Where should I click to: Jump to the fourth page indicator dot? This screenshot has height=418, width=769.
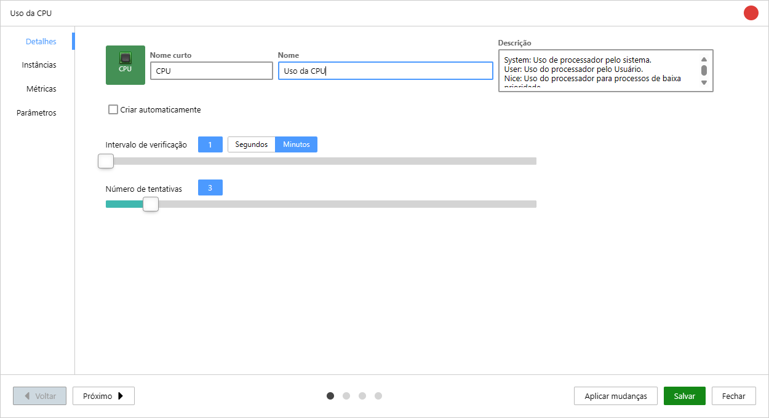(x=378, y=396)
